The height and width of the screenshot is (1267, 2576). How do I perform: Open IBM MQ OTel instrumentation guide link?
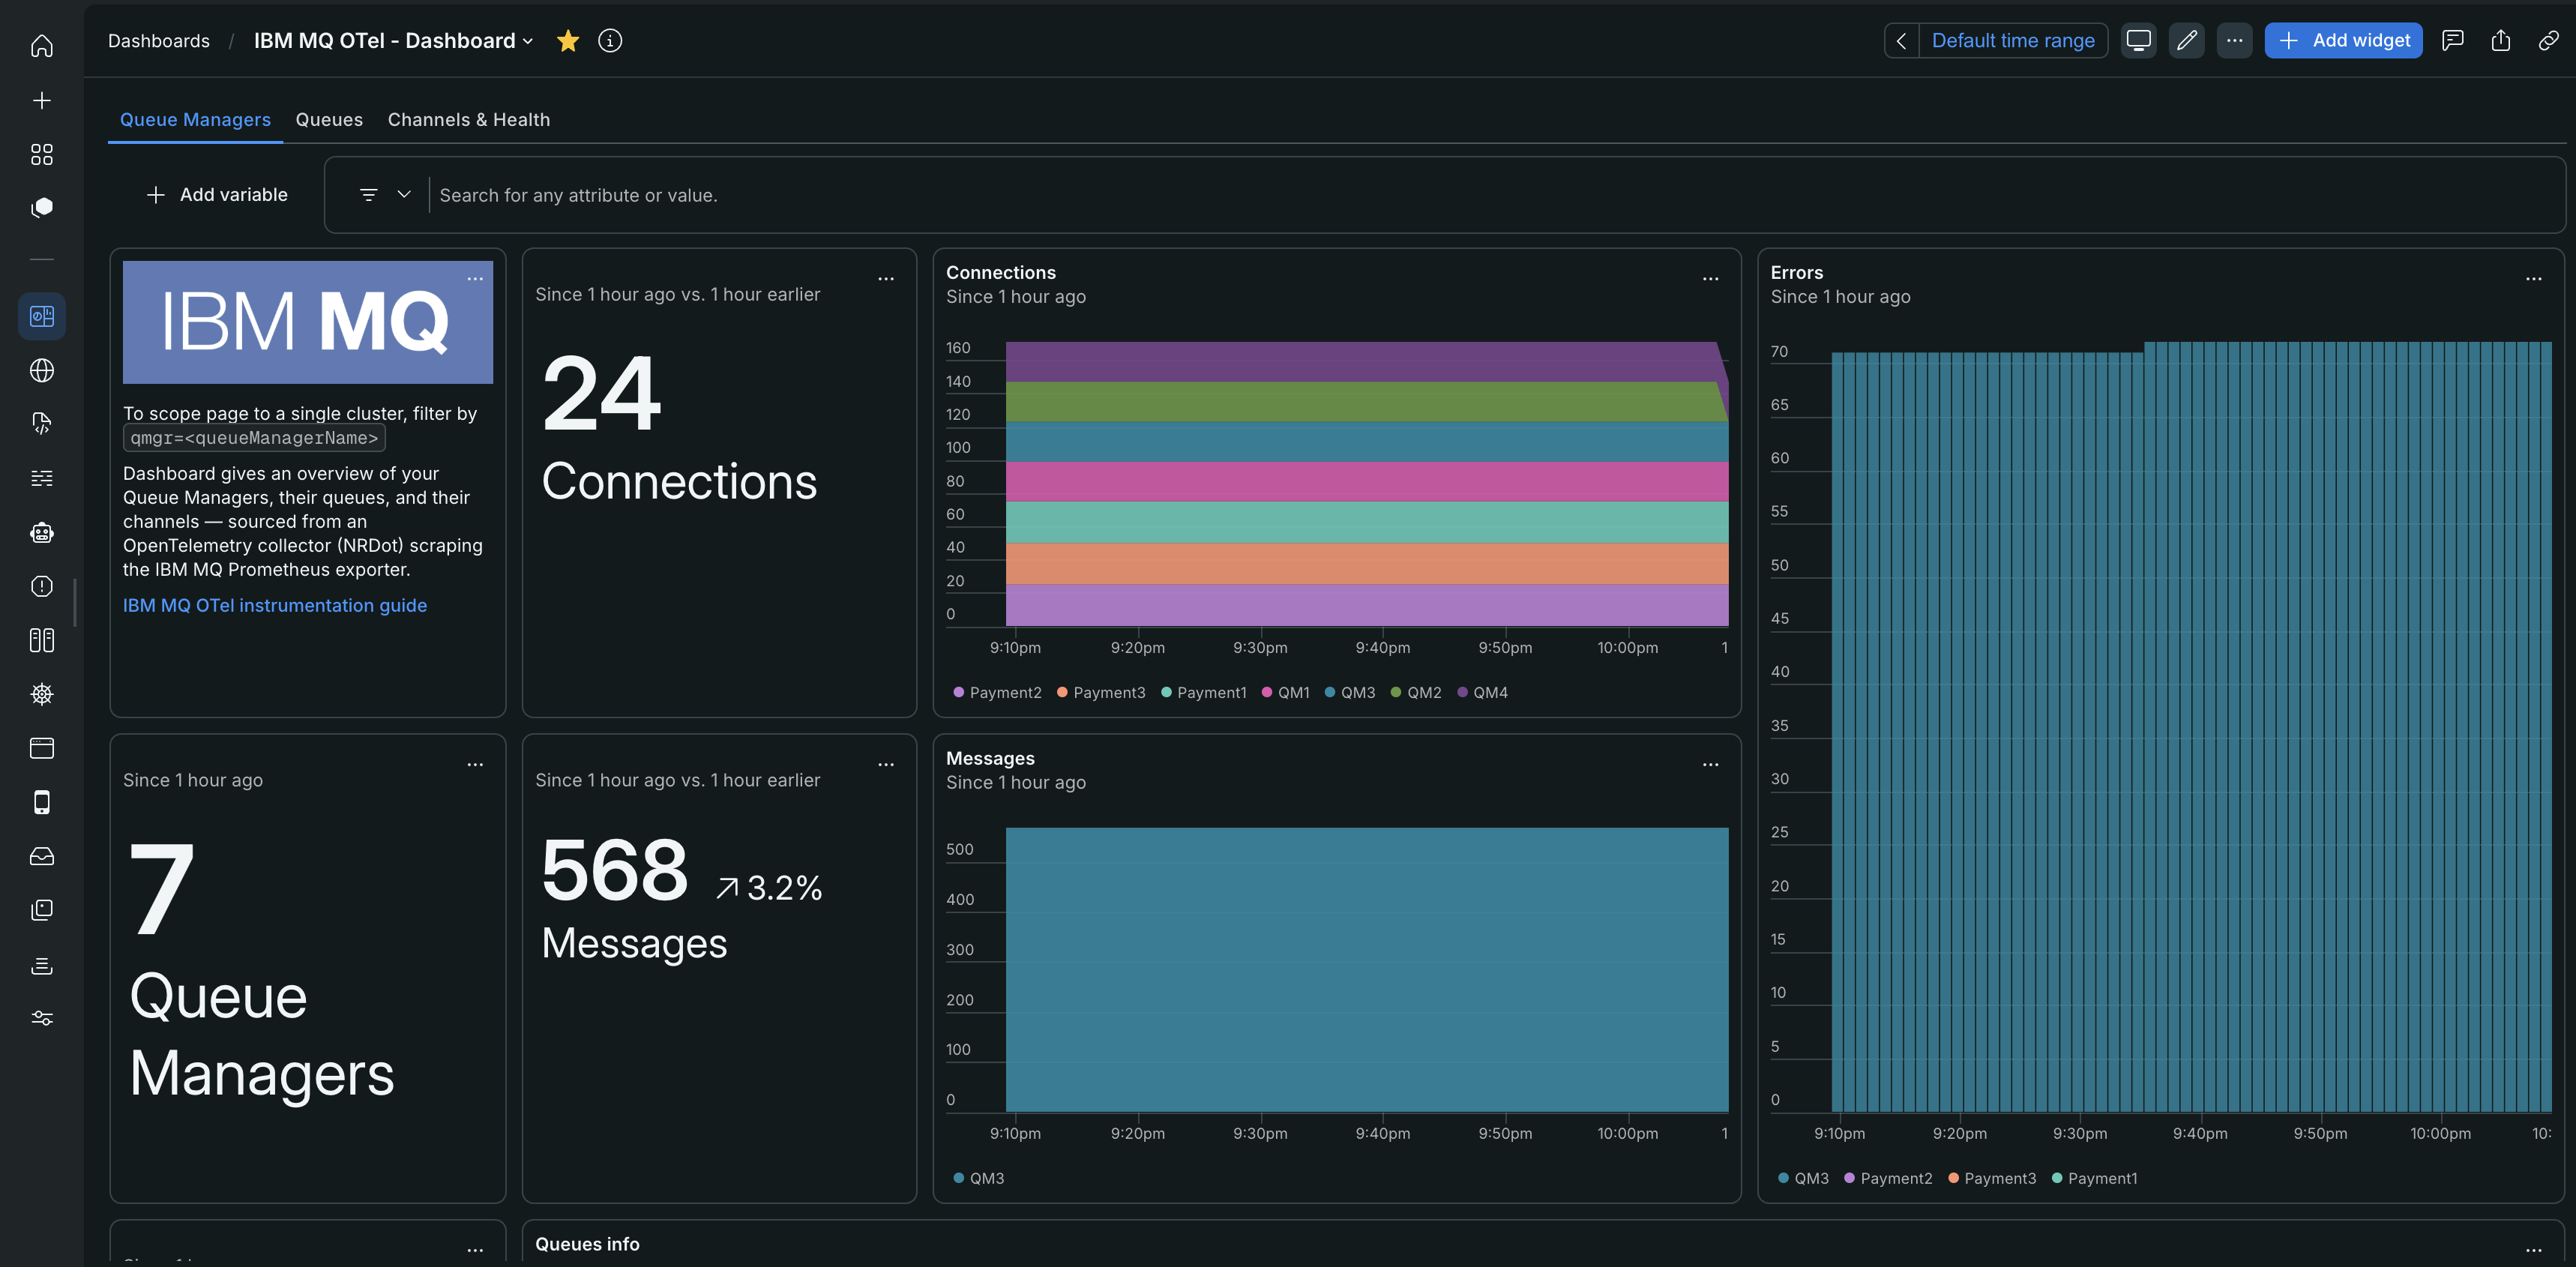[x=275, y=605]
